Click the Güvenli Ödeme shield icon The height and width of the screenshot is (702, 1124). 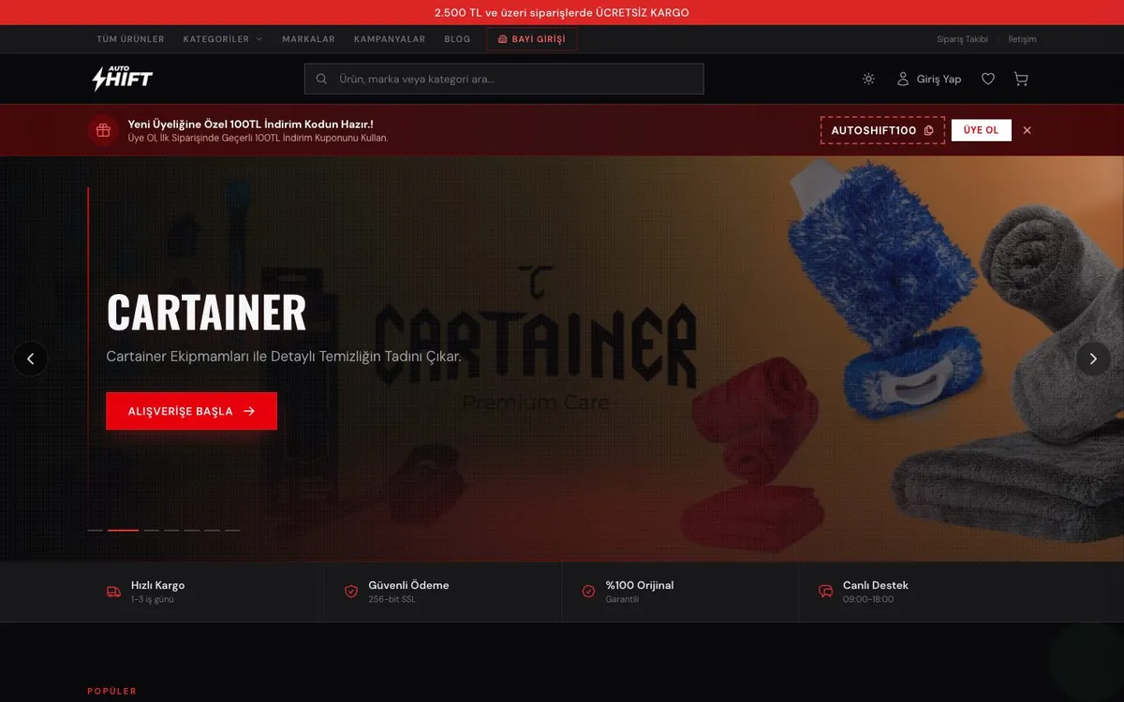[351, 592]
